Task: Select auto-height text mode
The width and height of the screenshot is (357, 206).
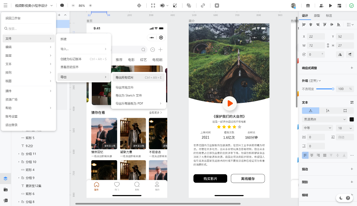Action: [x=328, y=111]
